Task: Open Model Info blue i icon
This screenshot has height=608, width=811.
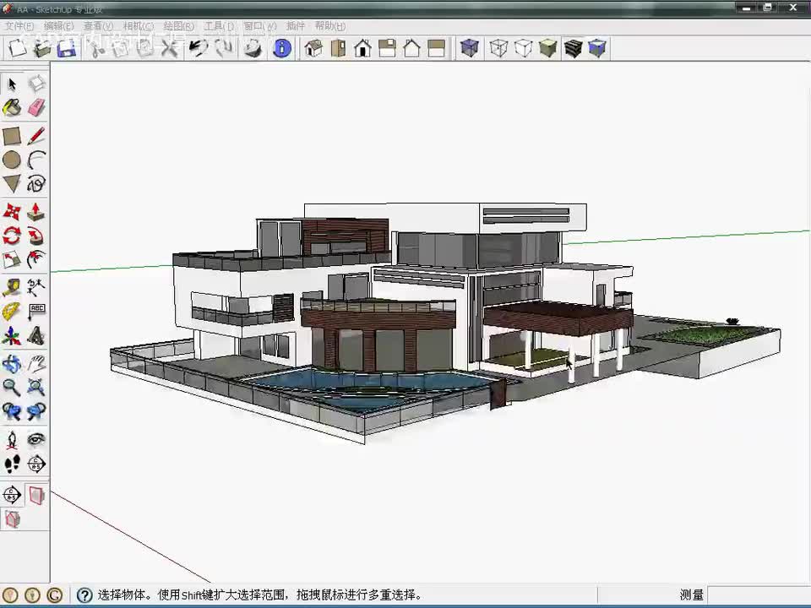Action: point(282,49)
